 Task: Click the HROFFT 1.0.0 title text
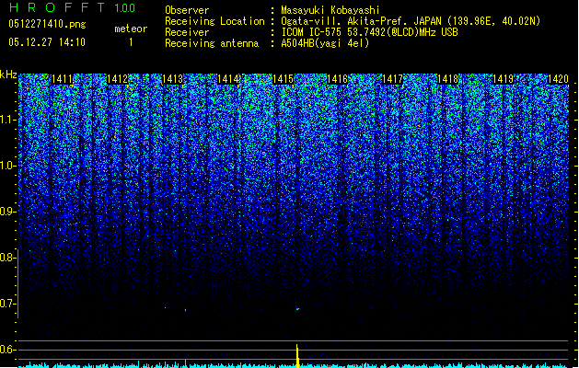point(72,7)
